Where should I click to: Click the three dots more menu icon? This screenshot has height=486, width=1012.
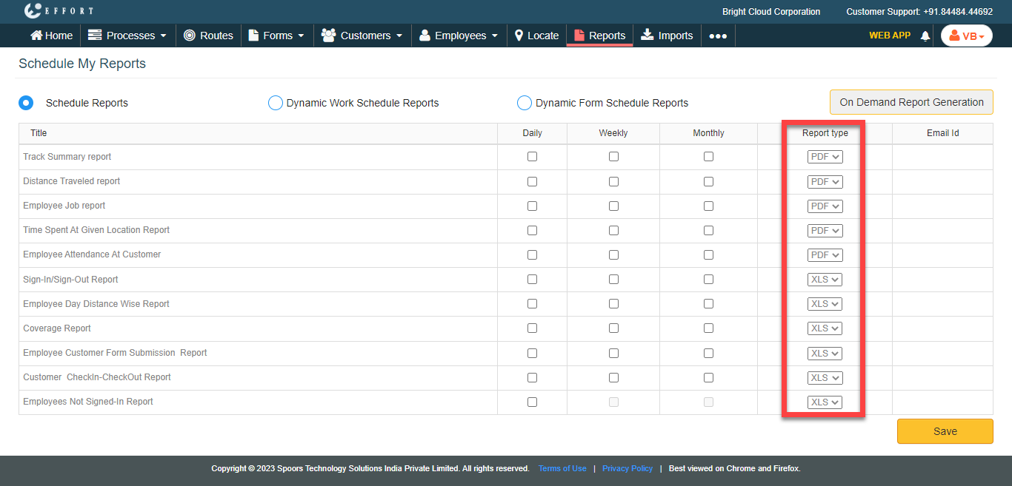coord(718,36)
